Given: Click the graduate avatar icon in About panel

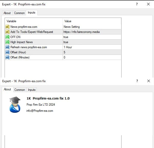Looking at the screenshot, I should point(15,105).
